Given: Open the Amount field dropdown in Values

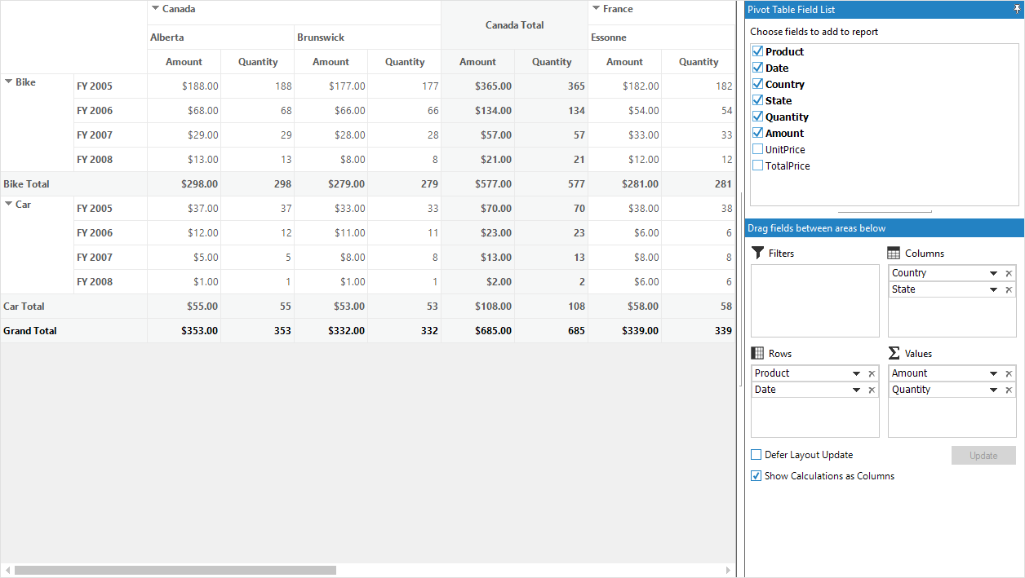Looking at the screenshot, I should pos(993,374).
